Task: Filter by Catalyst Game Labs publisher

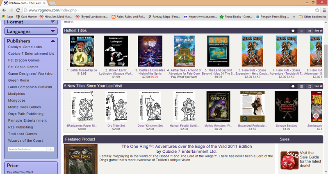Action: pyautogui.click(x=25, y=47)
